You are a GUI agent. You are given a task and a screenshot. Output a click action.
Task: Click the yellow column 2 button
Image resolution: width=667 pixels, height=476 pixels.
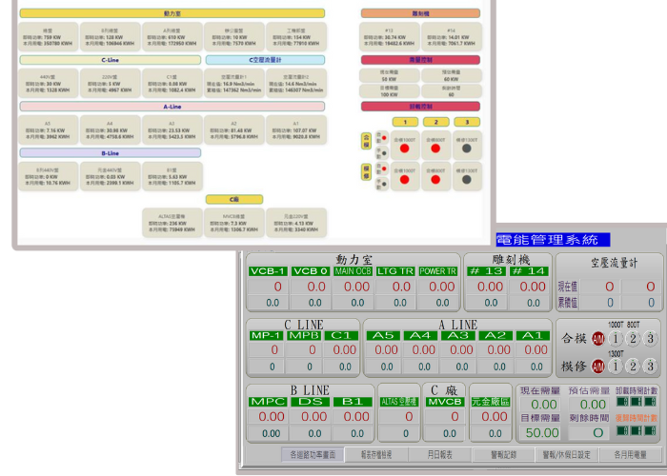coord(435,122)
